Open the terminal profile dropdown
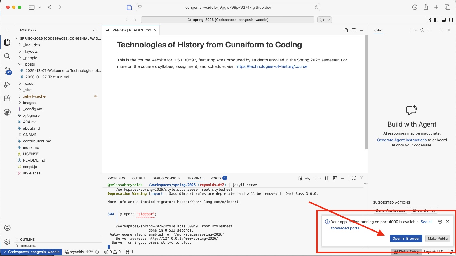Screen dimensions: 456x256 [321, 178]
